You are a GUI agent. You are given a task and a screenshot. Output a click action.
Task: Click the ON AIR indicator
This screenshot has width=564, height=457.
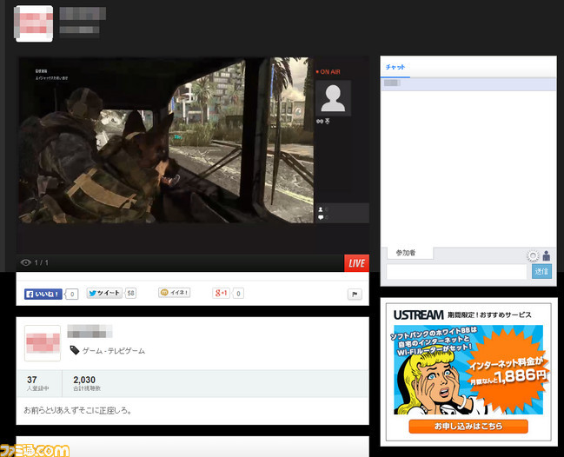click(x=328, y=72)
